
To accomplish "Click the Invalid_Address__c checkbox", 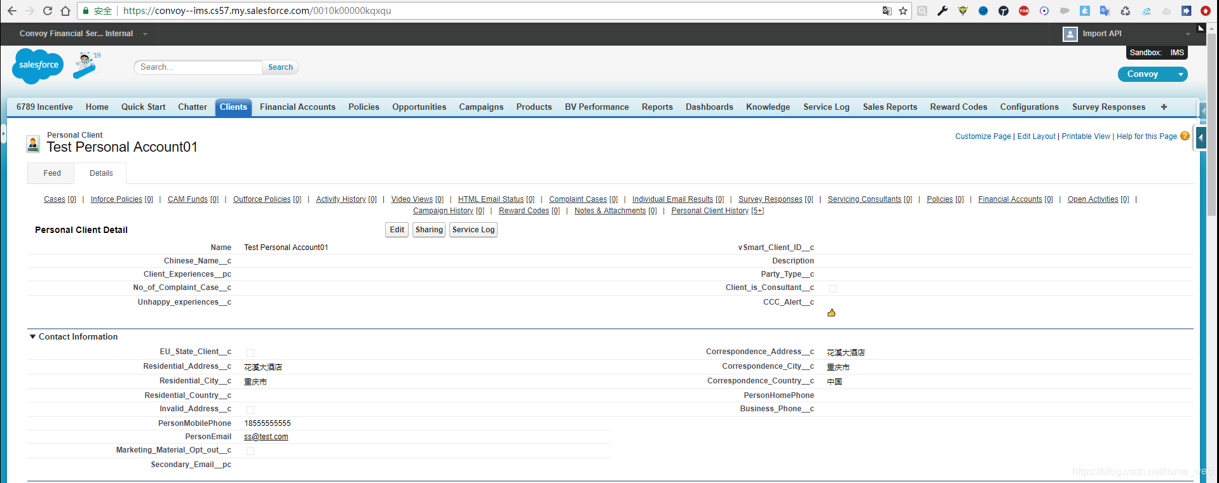I will 250,410.
